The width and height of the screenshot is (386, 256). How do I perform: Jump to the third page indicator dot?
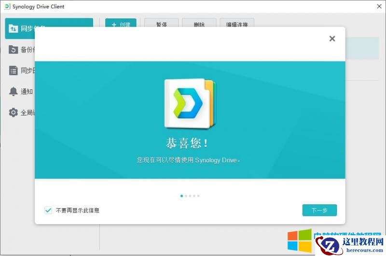190,196
